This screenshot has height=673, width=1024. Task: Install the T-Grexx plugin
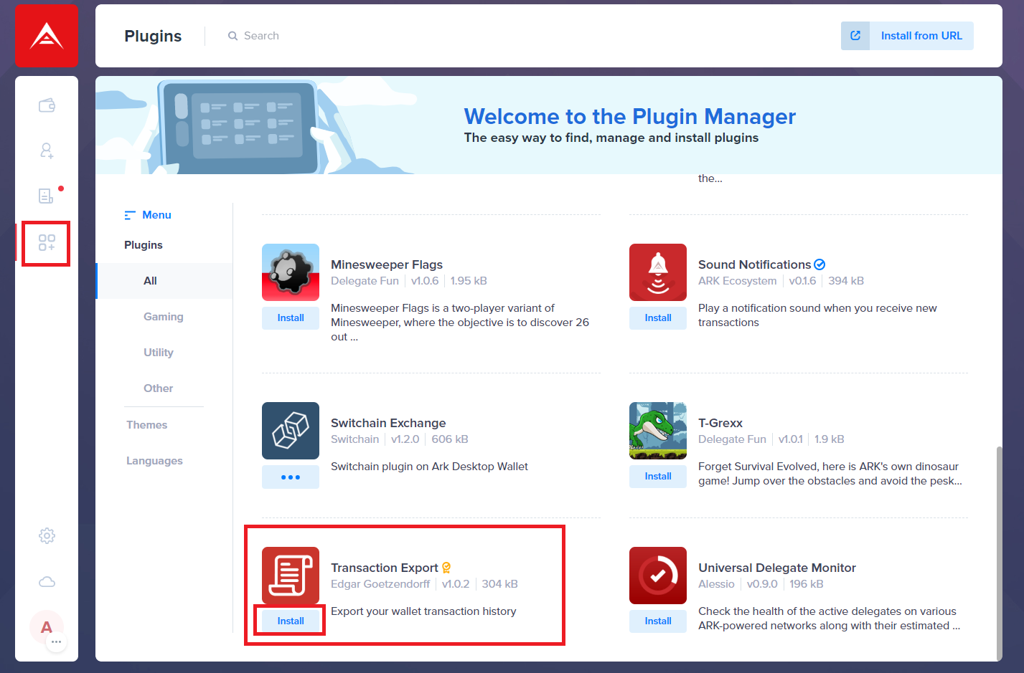click(658, 477)
